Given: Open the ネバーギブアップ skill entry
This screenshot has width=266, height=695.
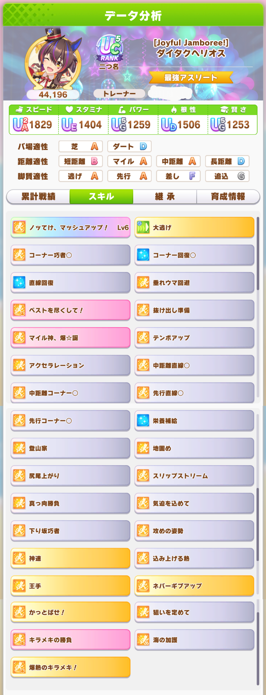Looking at the screenshot, I should point(194,586).
